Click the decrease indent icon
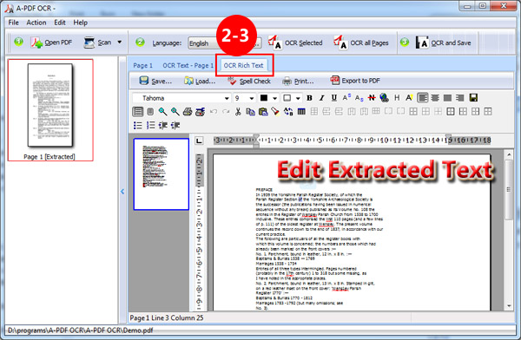Image resolution: width=521 pixels, height=340 pixels. click(x=163, y=125)
